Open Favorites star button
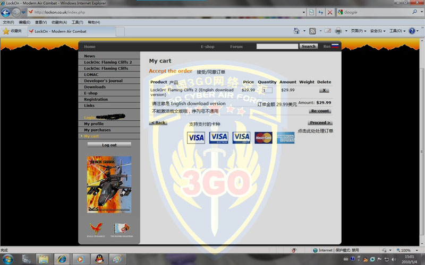Image resolution: width=425 pixels, height=265 pixels. click(x=12, y=31)
